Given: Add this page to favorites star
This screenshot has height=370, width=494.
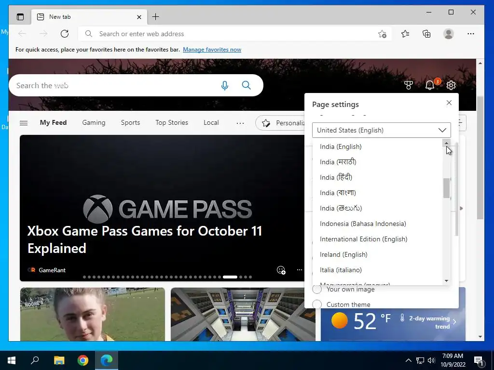Looking at the screenshot, I should (382, 34).
